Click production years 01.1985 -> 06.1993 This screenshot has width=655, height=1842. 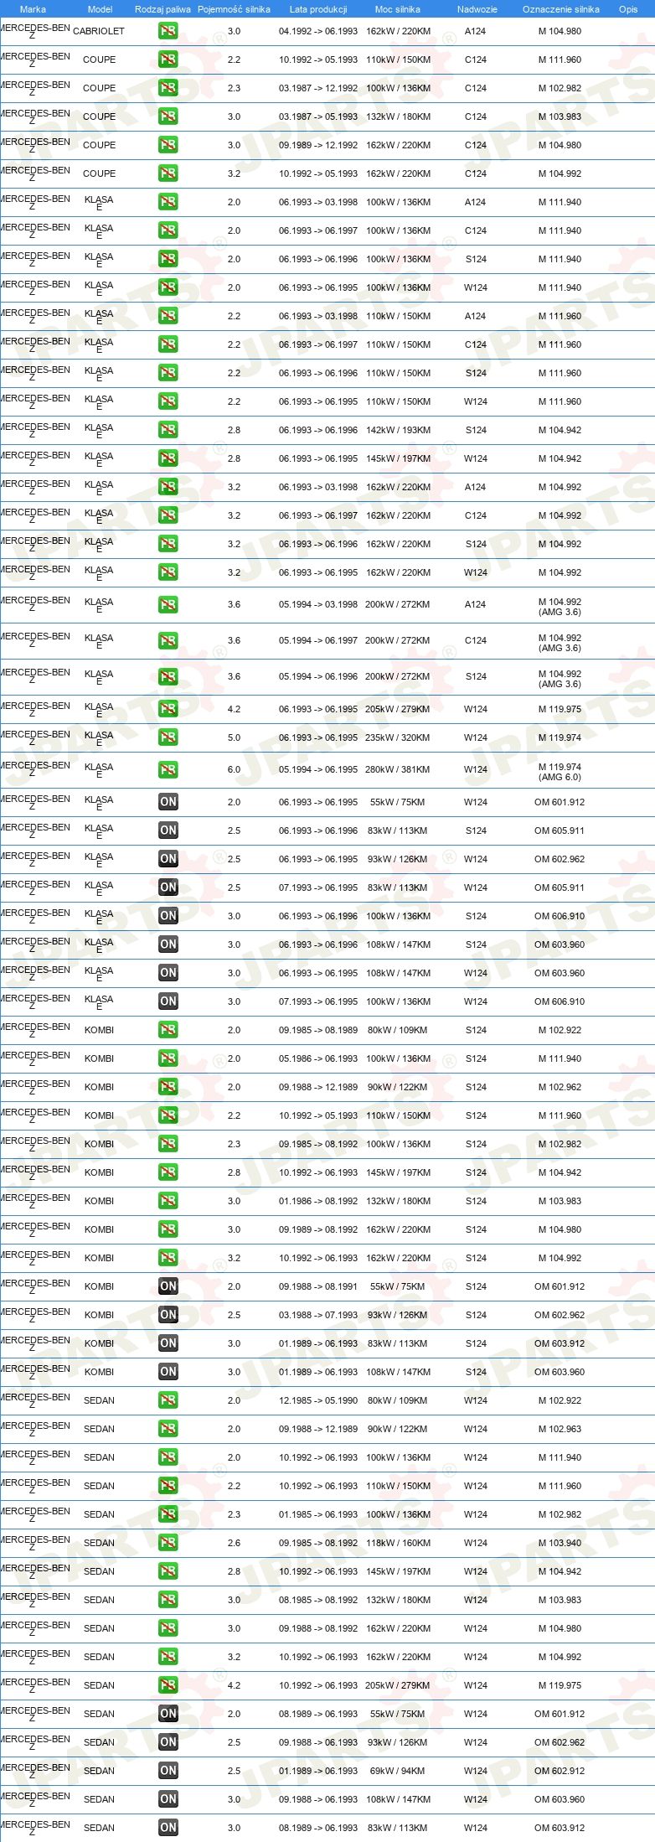318,1514
